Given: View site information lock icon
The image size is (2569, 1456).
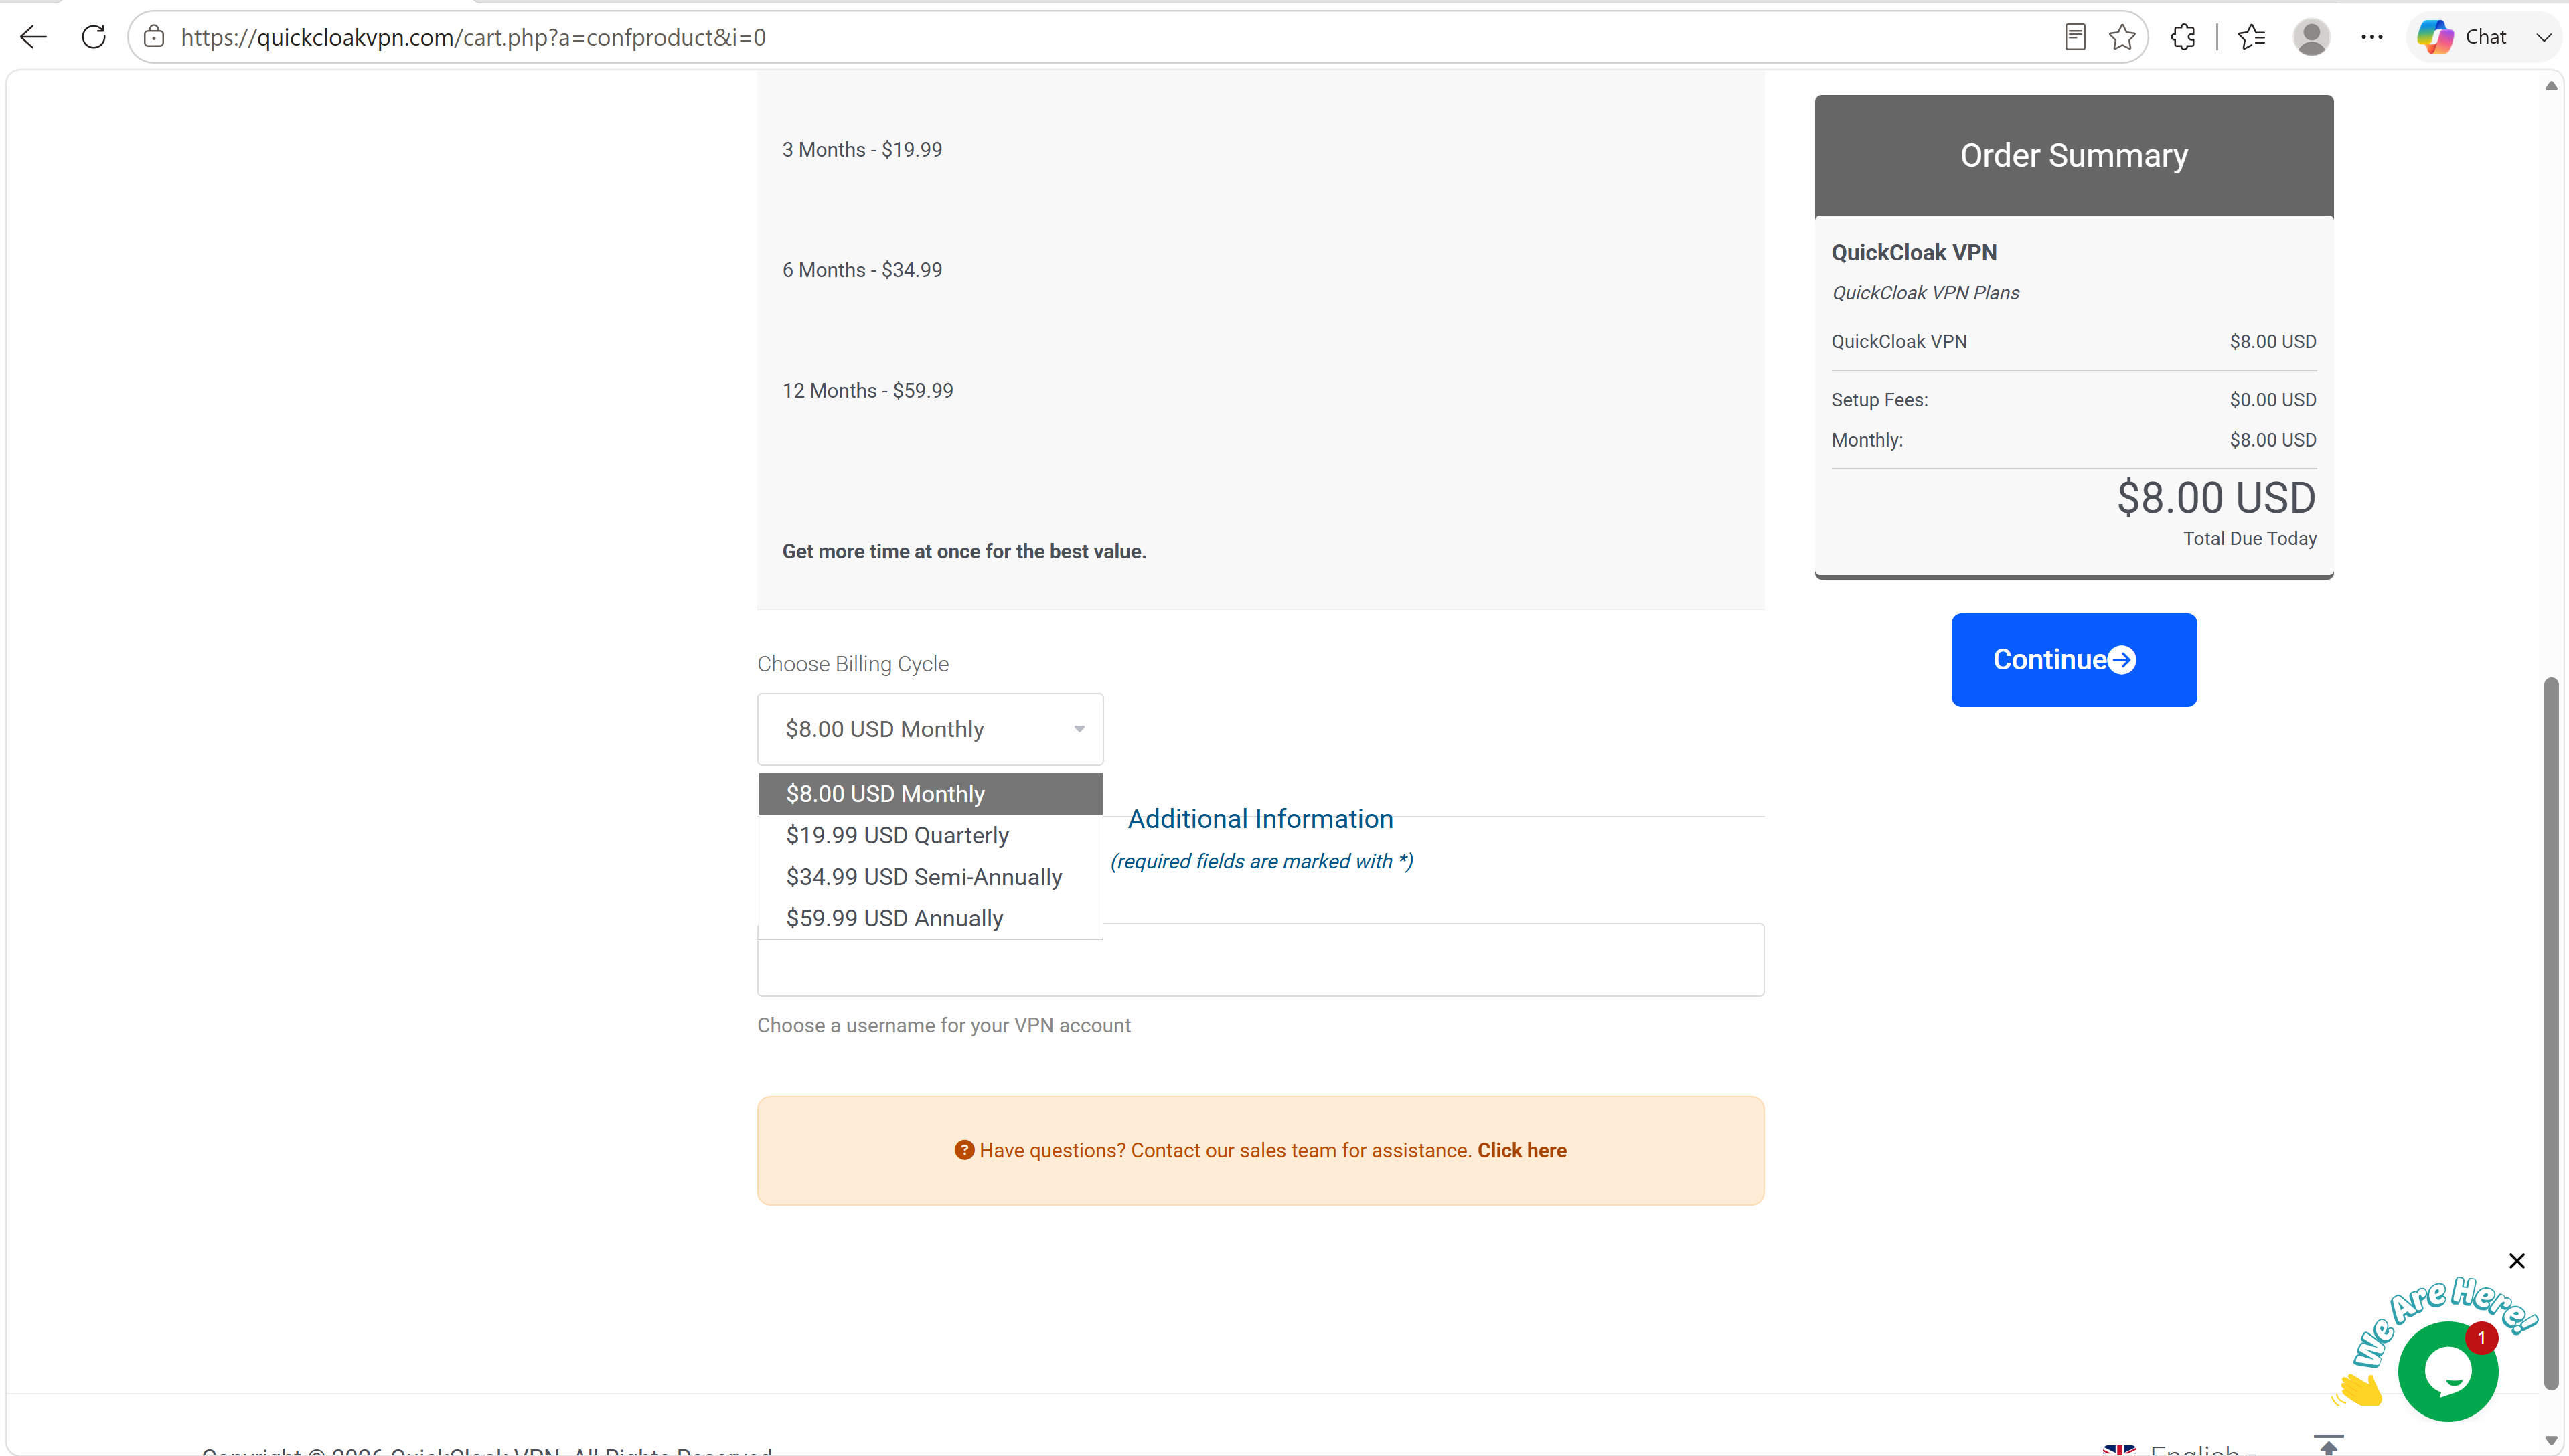Looking at the screenshot, I should point(154,37).
